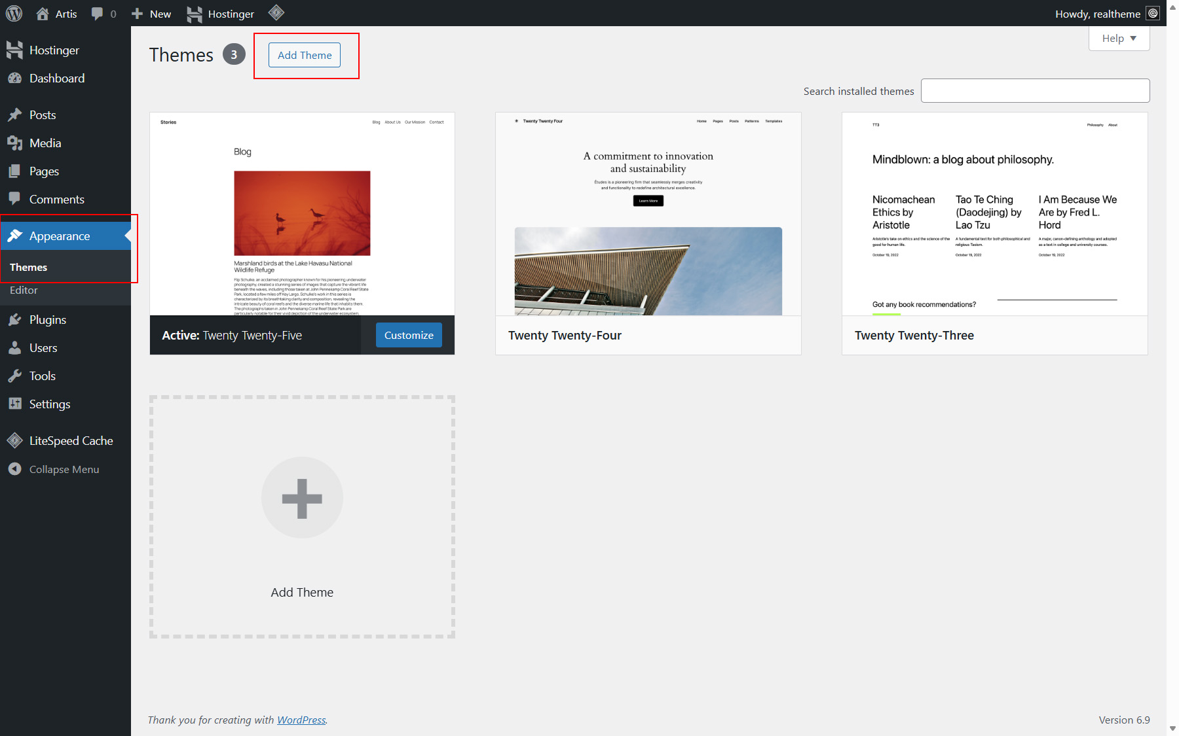Open the New content menu in admin bar
The height and width of the screenshot is (736, 1179).
coord(152,14)
